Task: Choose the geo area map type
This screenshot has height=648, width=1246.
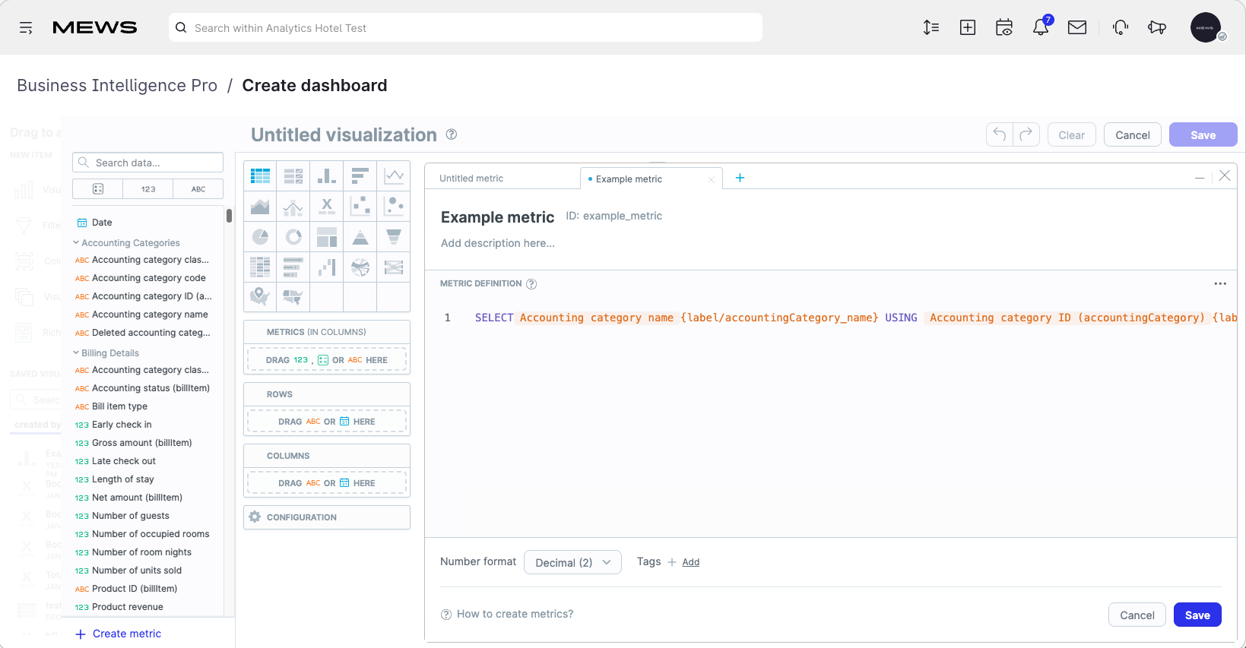Action: click(293, 296)
